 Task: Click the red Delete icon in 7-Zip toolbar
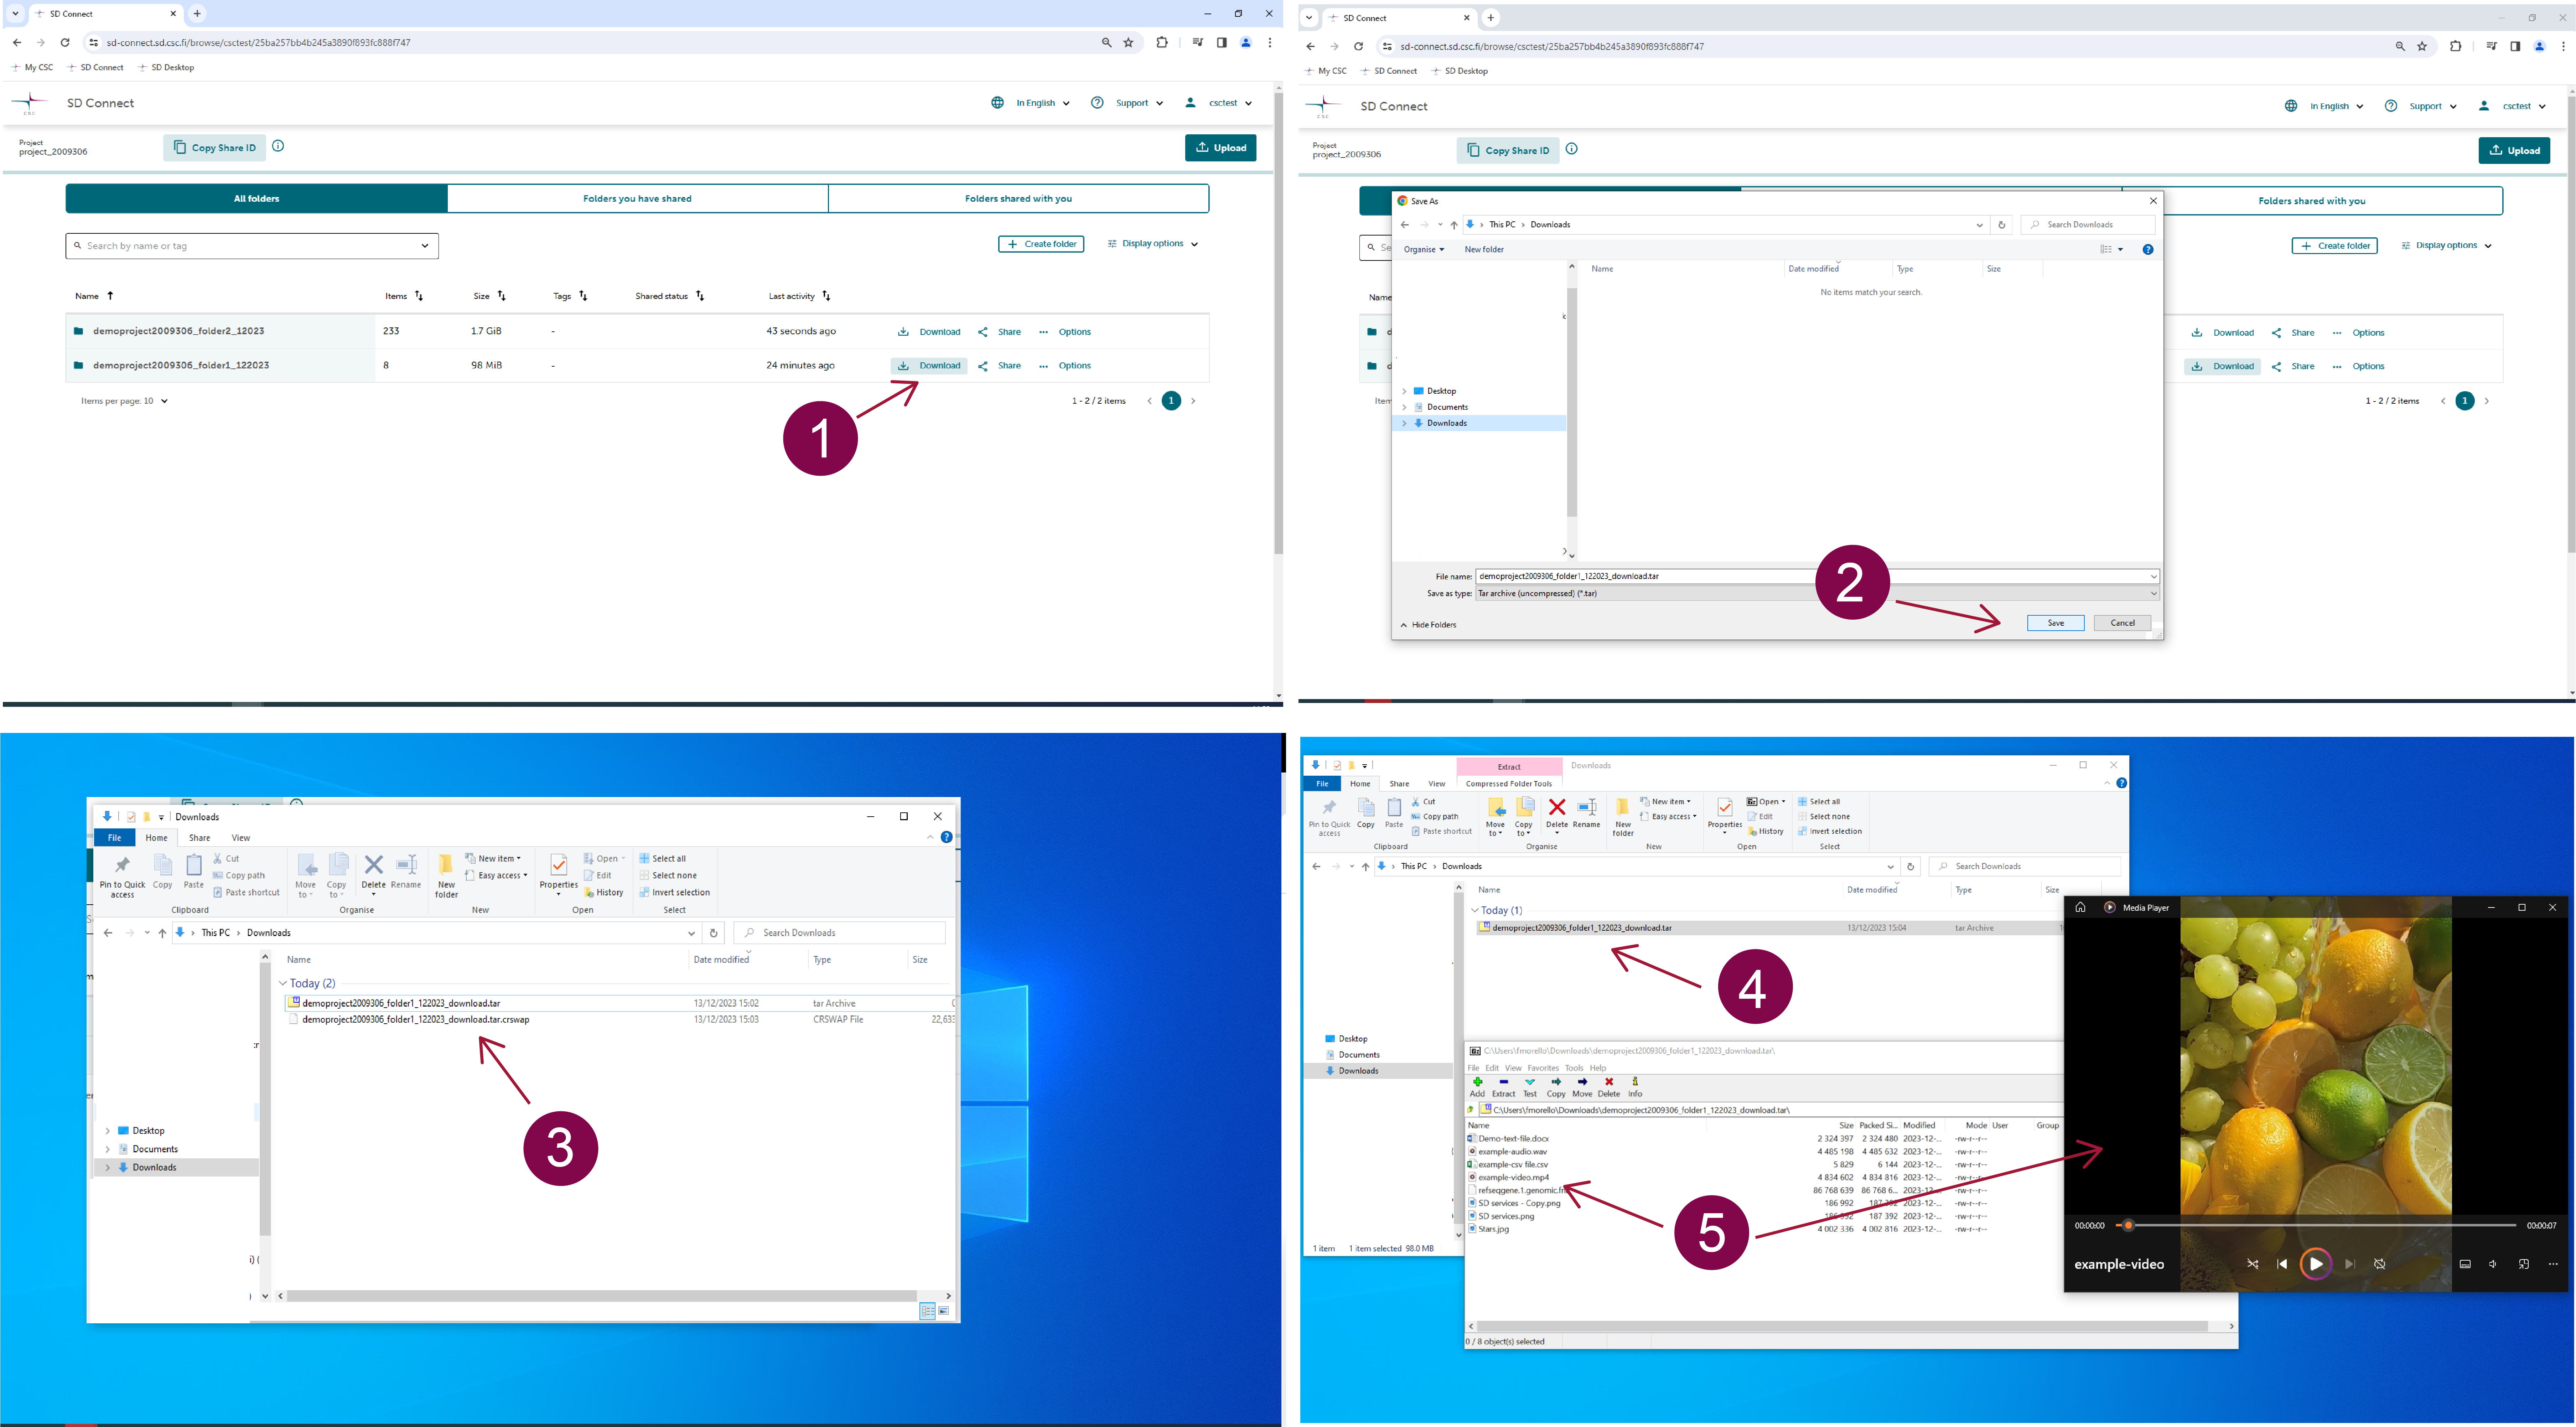(1609, 1082)
